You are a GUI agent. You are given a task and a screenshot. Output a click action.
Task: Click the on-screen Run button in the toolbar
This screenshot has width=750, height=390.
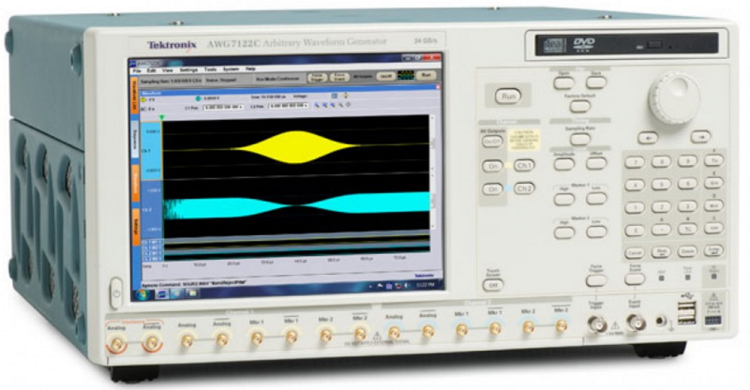point(426,75)
